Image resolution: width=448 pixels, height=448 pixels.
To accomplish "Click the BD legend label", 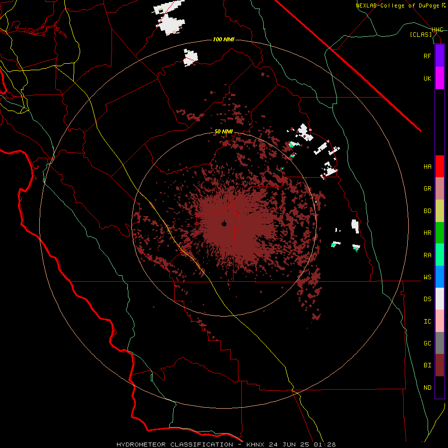I will tap(427, 211).
